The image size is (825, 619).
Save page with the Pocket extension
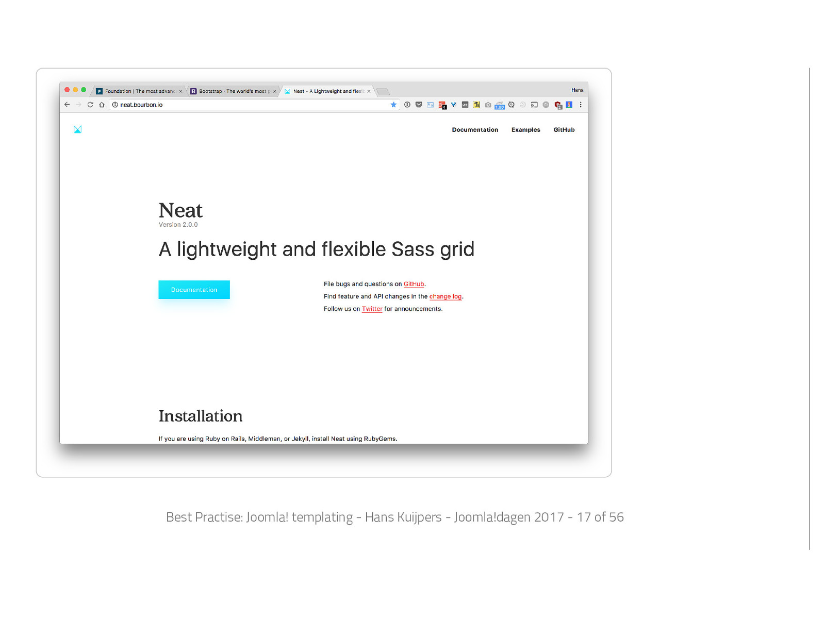click(x=419, y=105)
